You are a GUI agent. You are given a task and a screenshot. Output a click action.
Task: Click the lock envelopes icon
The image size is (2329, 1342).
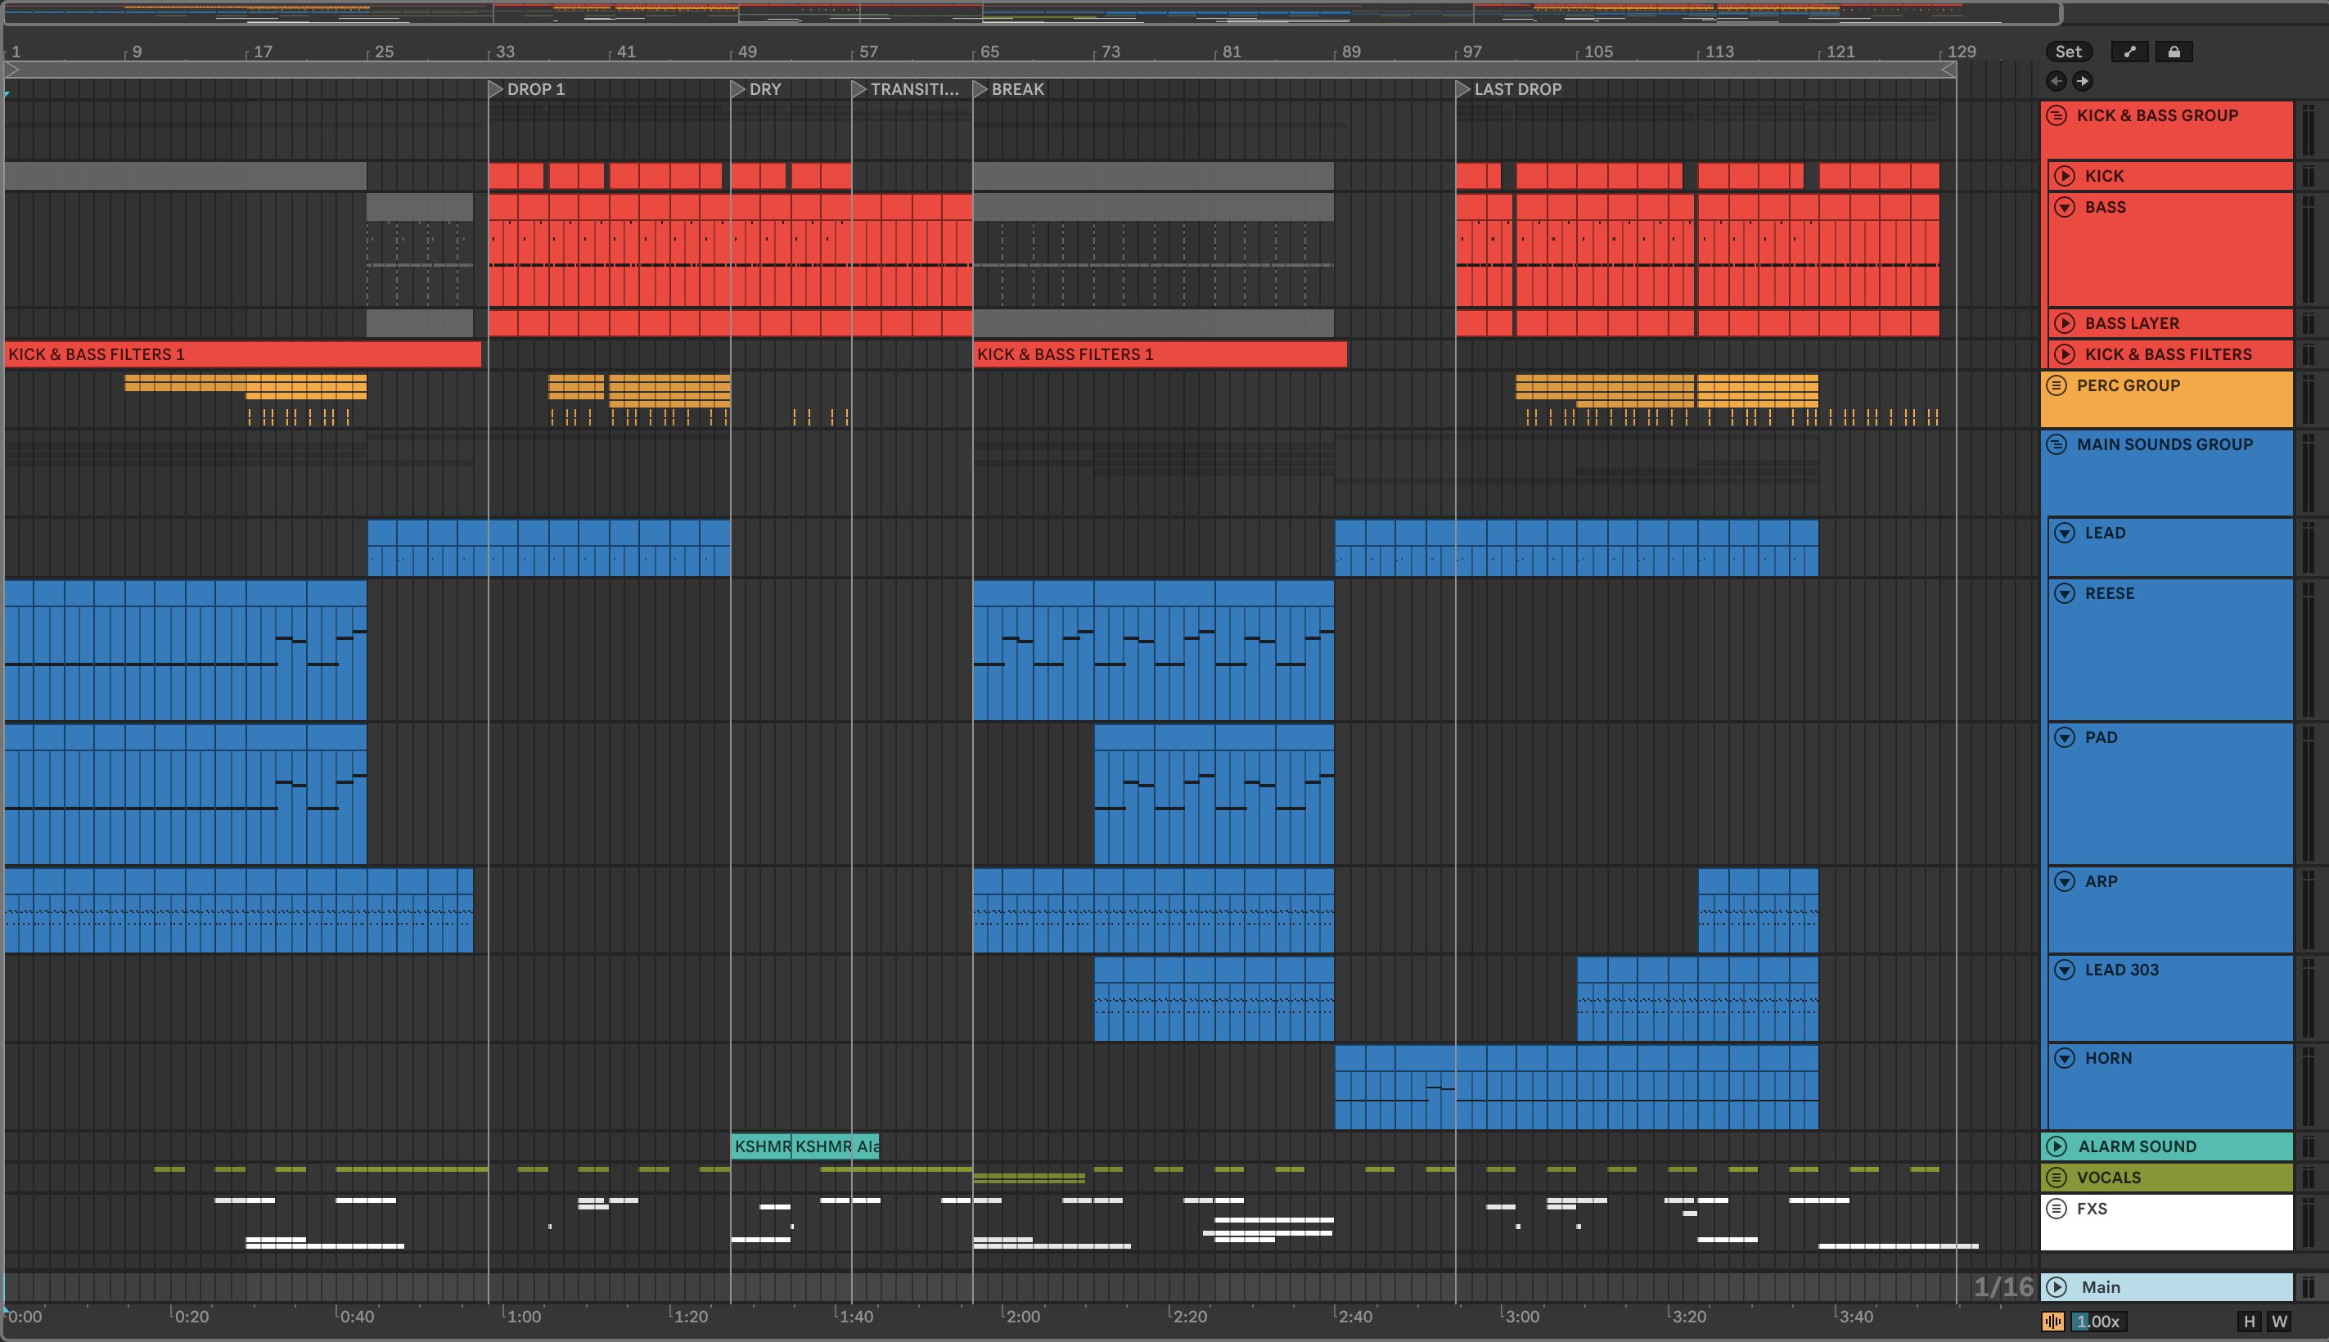click(2174, 52)
